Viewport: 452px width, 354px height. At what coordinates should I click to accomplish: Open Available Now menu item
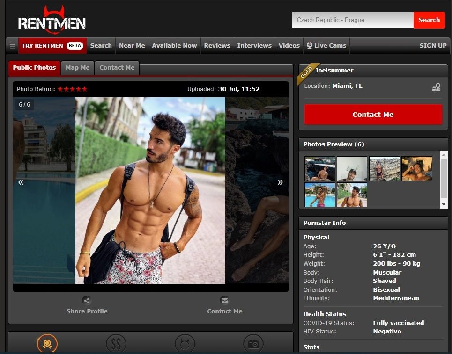pos(174,46)
